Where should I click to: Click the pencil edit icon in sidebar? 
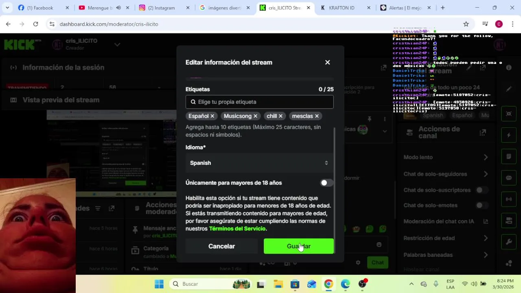(509, 89)
